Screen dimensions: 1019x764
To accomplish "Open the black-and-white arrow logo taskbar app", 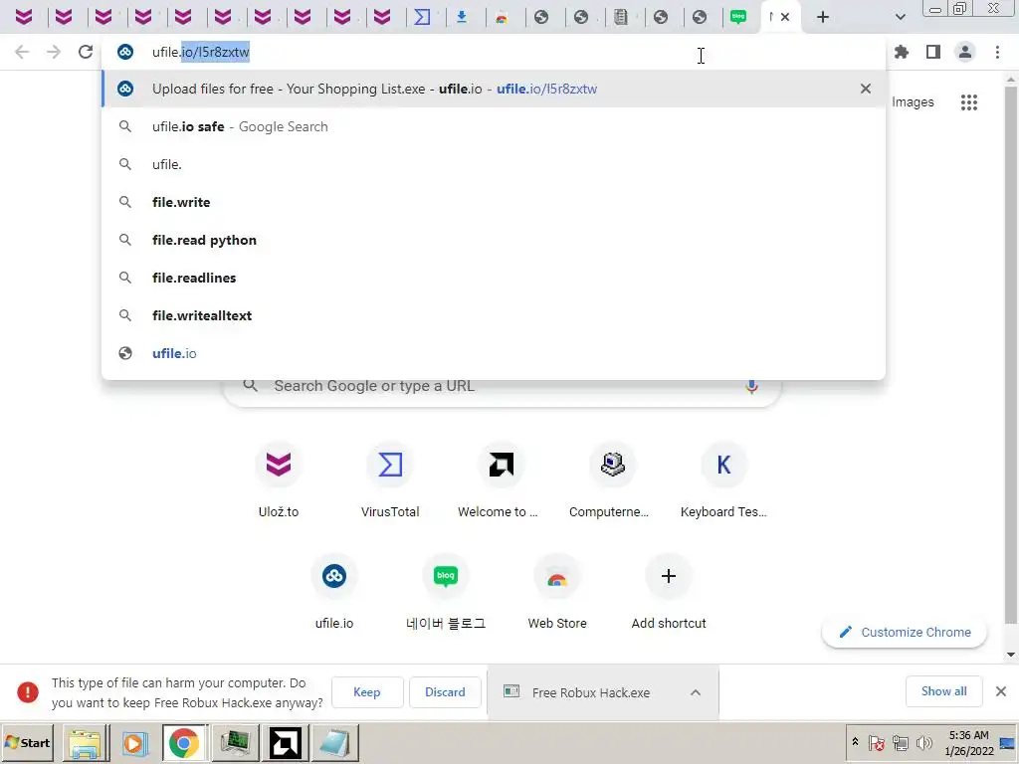I will coord(286,742).
